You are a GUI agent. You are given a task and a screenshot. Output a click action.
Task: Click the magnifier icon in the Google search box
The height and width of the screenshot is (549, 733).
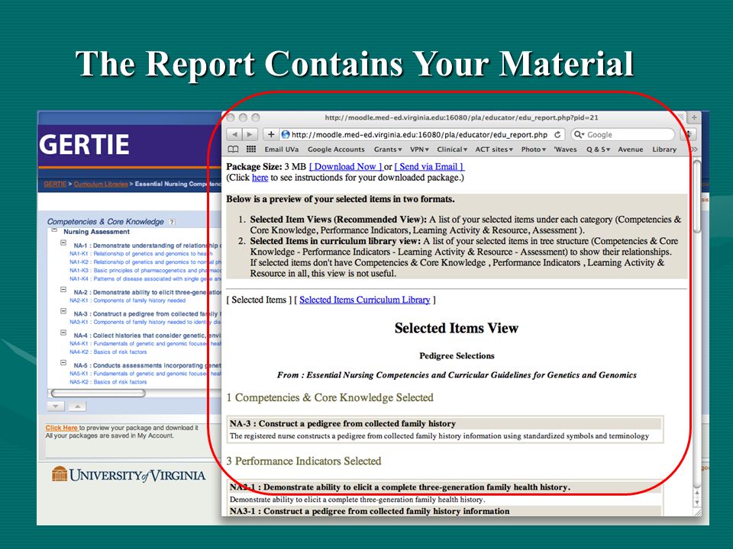pos(579,134)
